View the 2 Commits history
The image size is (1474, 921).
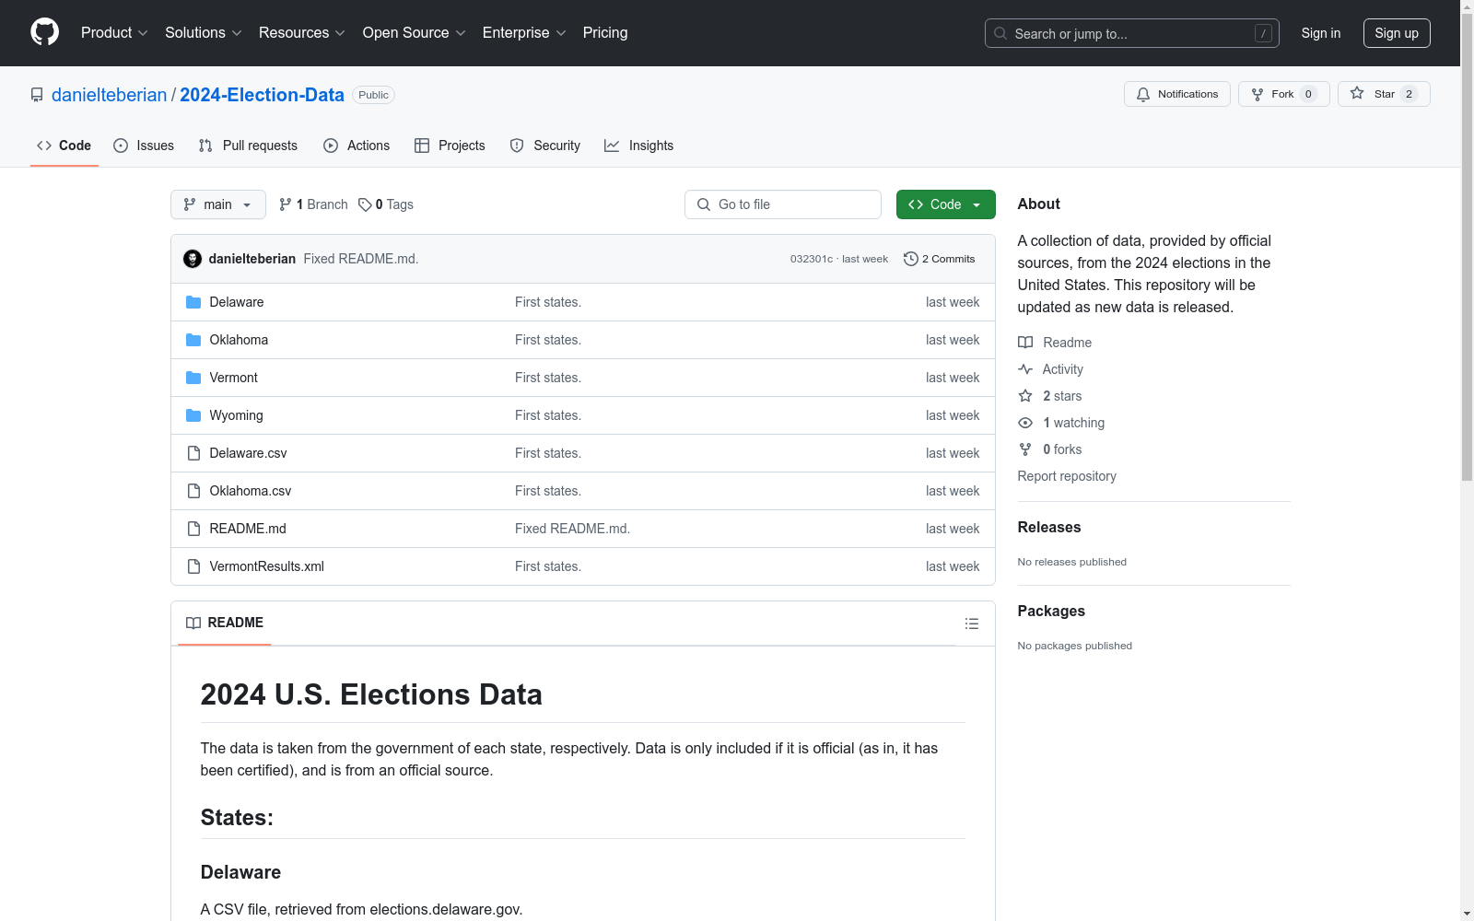(940, 259)
